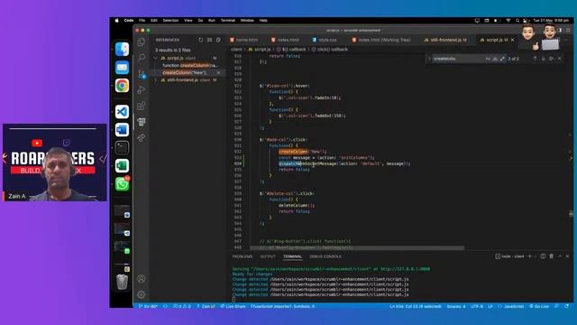Click the Live Share status bar button
Screen dimensions: 577x325
tap(233, 306)
